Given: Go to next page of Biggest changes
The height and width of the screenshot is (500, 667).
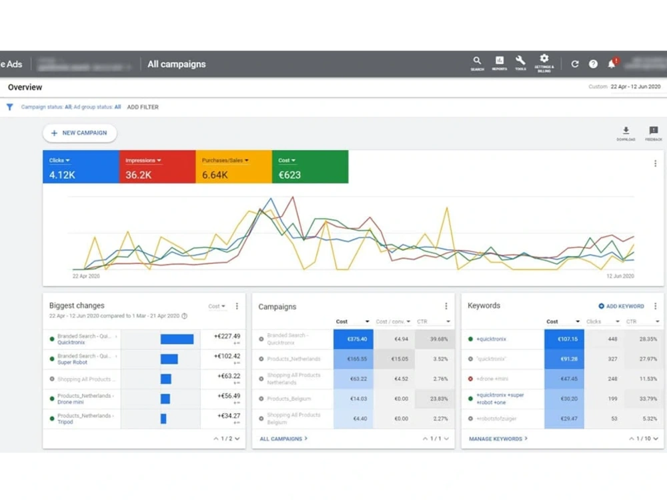Looking at the screenshot, I should point(237,439).
